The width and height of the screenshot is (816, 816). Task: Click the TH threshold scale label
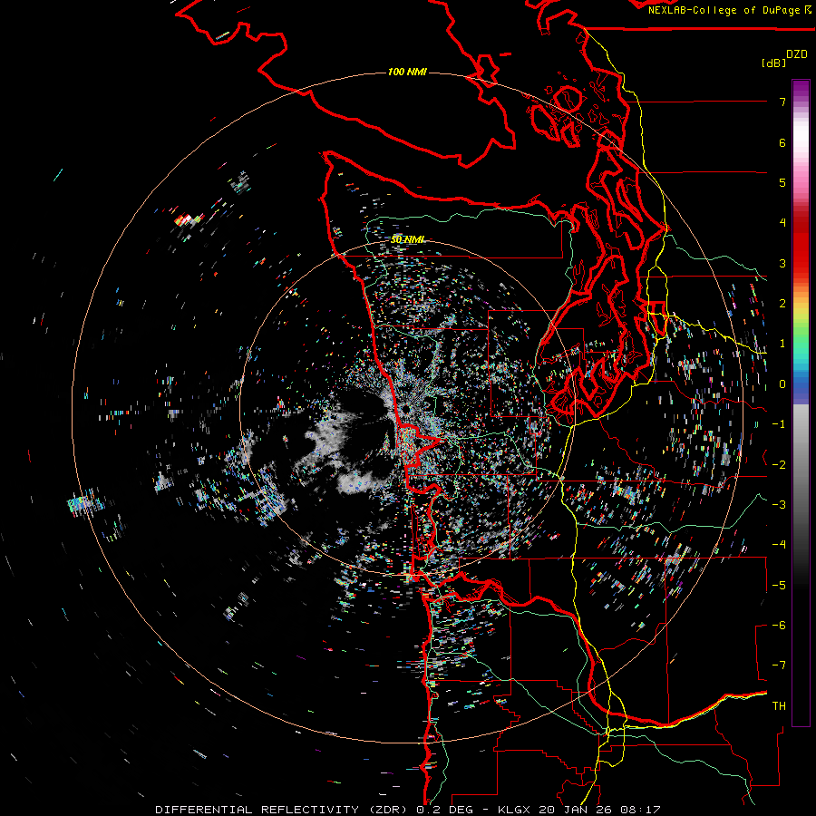(x=779, y=706)
